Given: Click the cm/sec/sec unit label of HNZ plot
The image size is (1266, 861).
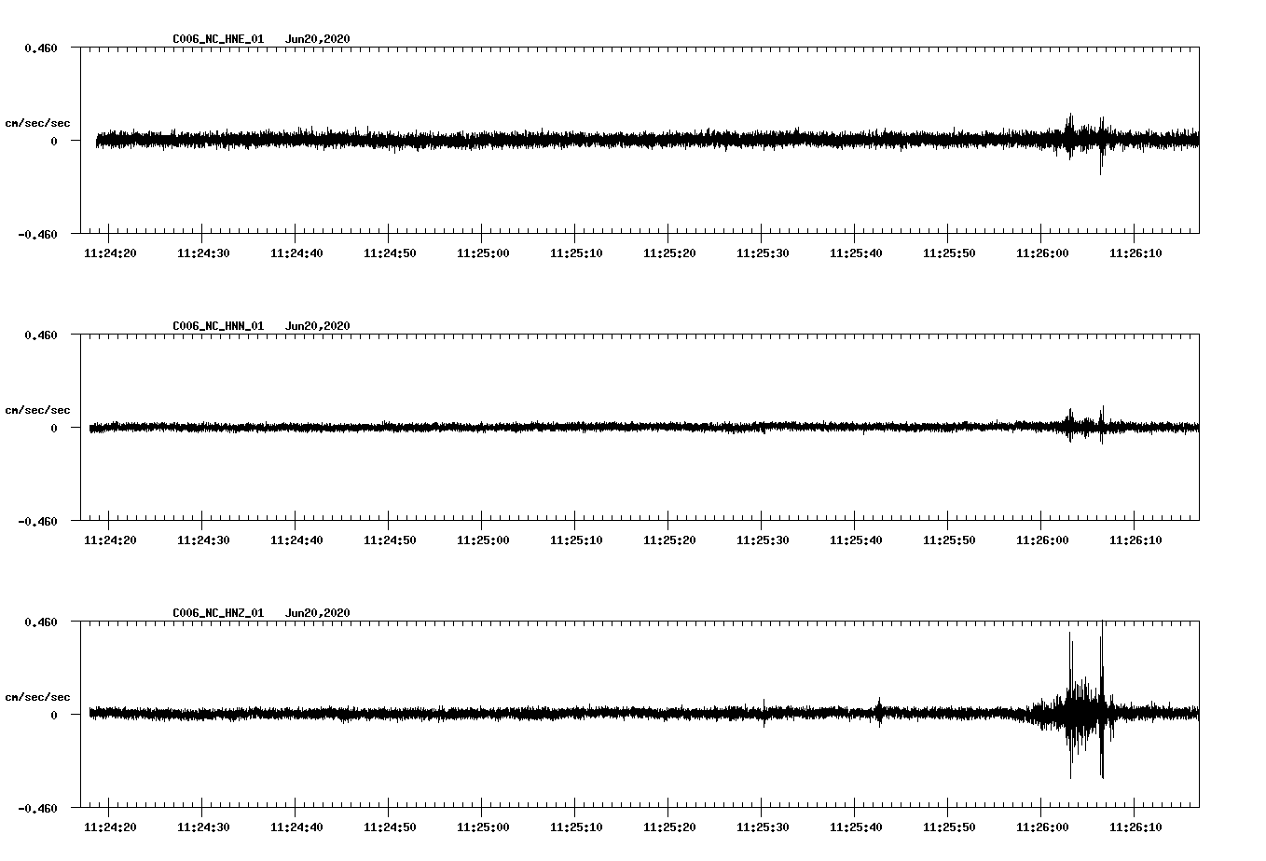Looking at the screenshot, I should [38, 697].
